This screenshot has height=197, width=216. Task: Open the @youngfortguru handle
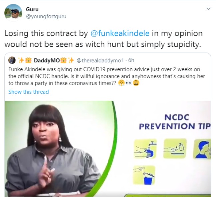click(46, 16)
